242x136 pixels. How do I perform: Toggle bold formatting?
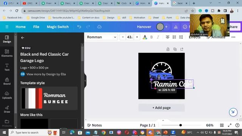[151, 37]
